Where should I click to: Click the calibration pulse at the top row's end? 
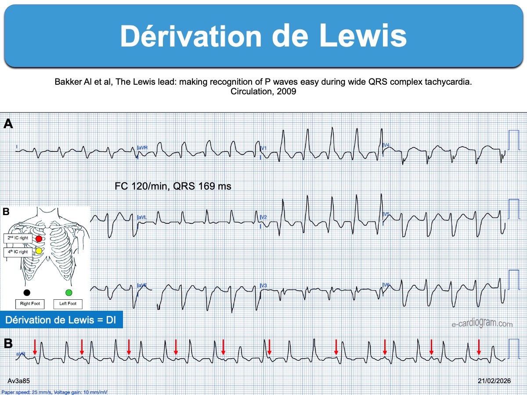(513, 140)
